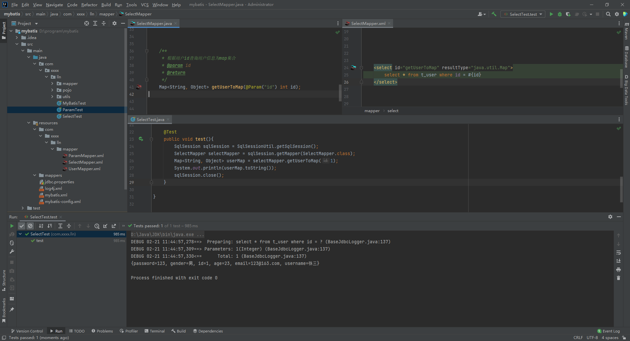Toggle Show Passed tests checkmark button

[22, 226]
